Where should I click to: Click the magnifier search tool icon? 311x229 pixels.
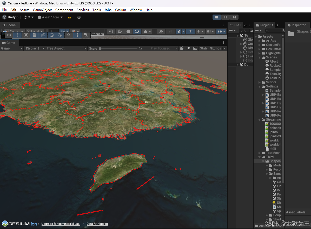(x=69, y=35)
